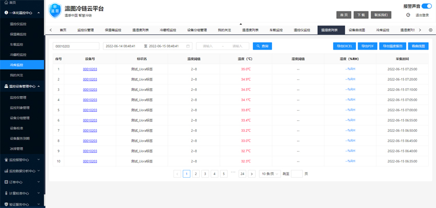This screenshot has height=208, width=436.
Task: Click the blue 查询 search button
Action: pyautogui.click(x=262, y=46)
